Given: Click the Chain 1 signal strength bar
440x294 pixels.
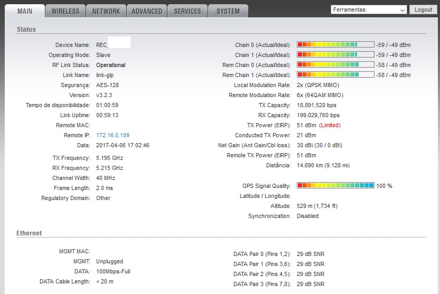Looking at the screenshot, I should (335, 55).
